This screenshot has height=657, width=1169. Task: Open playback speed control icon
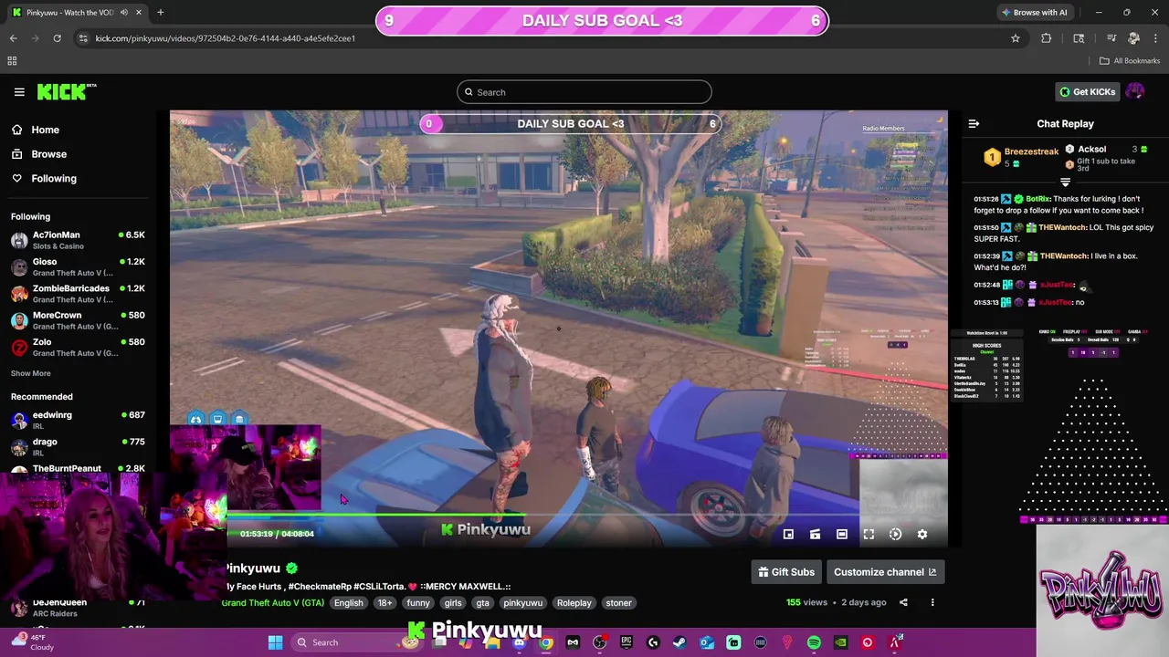pyautogui.click(x=895, y=534)
